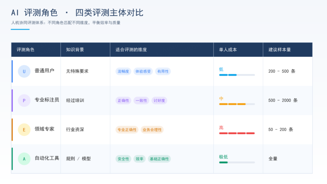
Task: Click the 专业正确性 tag
Action: 127,130
